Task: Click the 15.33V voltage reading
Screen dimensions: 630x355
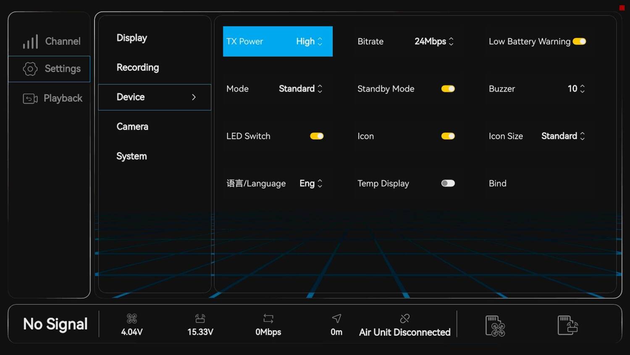Action: pyautogui.click(x=200, y=332)
